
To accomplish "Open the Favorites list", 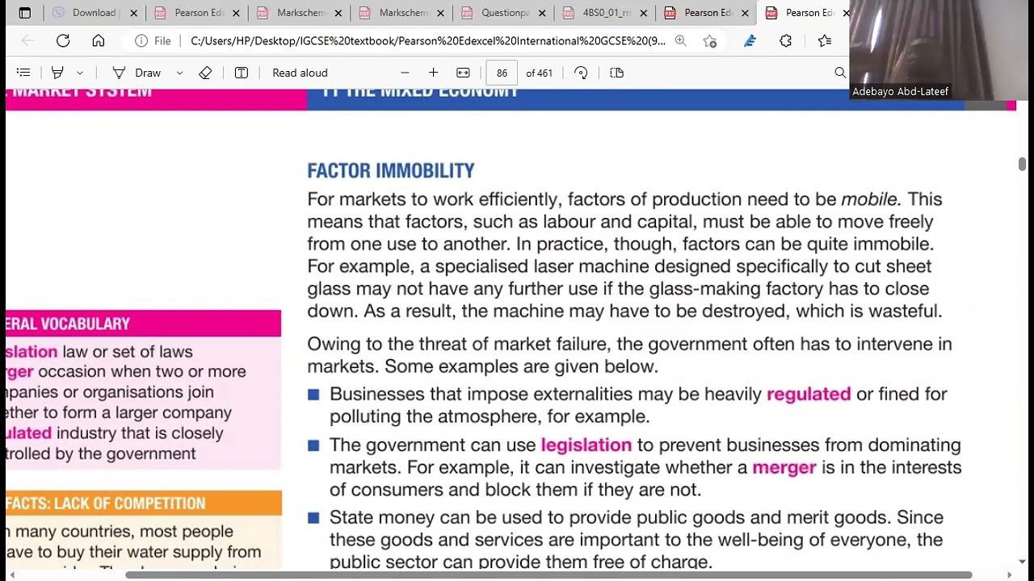I will tap(825, 41).
